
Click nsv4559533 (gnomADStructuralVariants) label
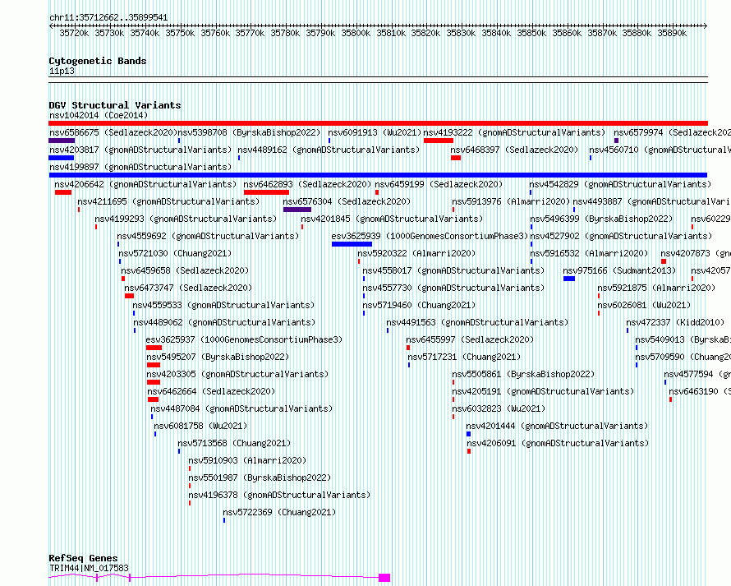tap(223, 305)
